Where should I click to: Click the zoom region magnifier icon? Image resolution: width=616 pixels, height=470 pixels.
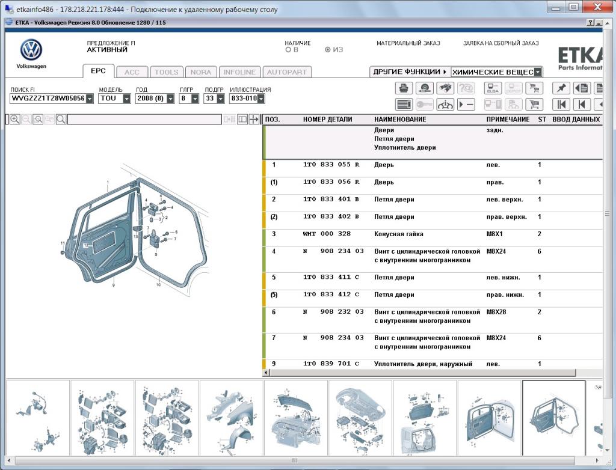point(38,120)
